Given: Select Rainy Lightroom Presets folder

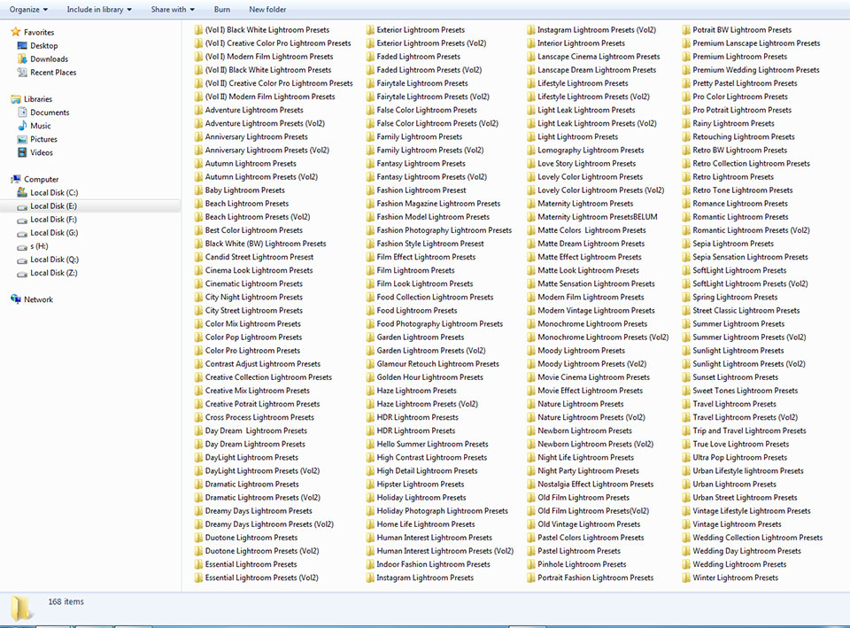Looking at the screenshot, I should tap(728, 123).
